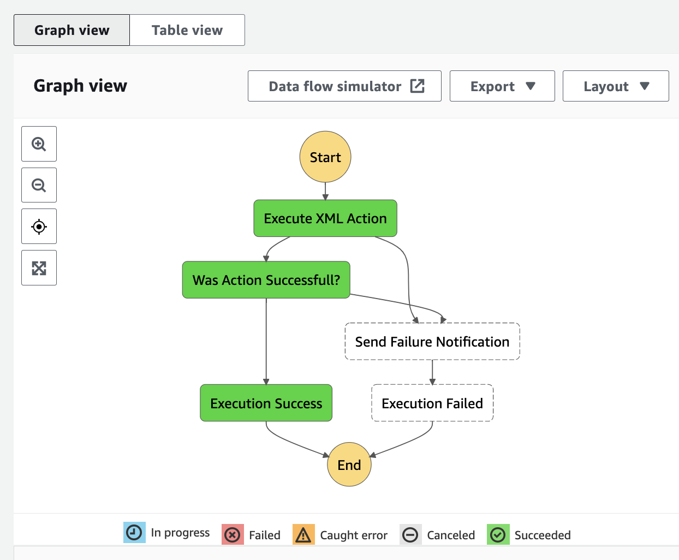Select the Graph view tab

pyautogui.click(x=72, y=30)
